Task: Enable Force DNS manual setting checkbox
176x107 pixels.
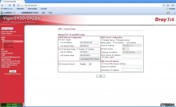Action: pyautogui.click(x=103, y=64)
